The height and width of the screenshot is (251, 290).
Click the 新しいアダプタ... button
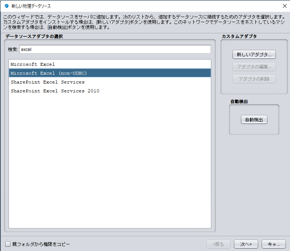click(254, 54)
